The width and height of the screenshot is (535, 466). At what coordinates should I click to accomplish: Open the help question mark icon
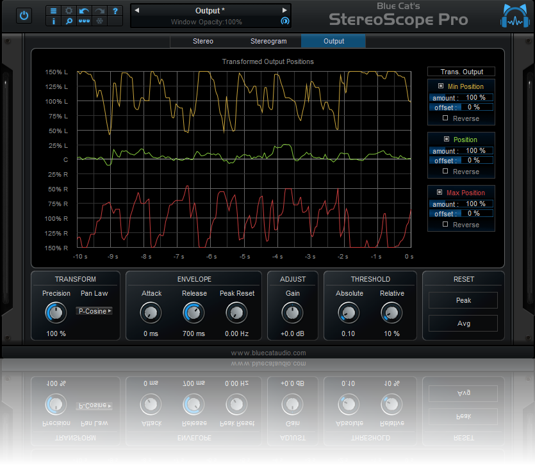115,11
